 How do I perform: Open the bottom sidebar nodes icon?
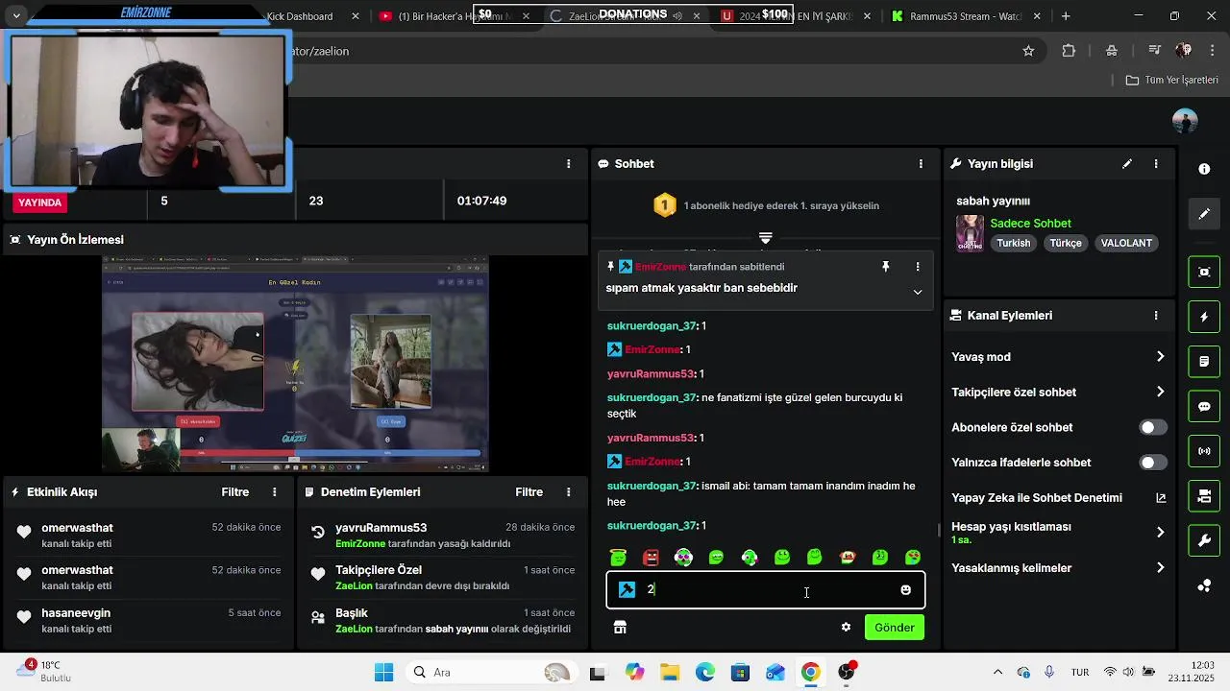(x=1204, y=585)
